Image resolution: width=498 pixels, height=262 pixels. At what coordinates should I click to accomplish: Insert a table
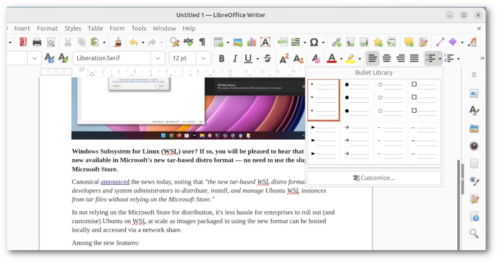pyautogui.click(x=218, y=42)
